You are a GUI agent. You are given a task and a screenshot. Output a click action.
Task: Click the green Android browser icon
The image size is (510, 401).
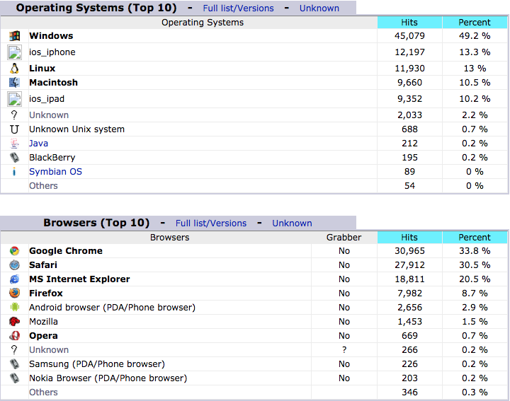14,307
